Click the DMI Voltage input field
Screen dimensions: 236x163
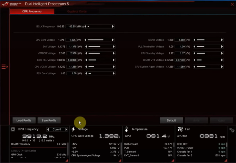[x=72, y=47]
